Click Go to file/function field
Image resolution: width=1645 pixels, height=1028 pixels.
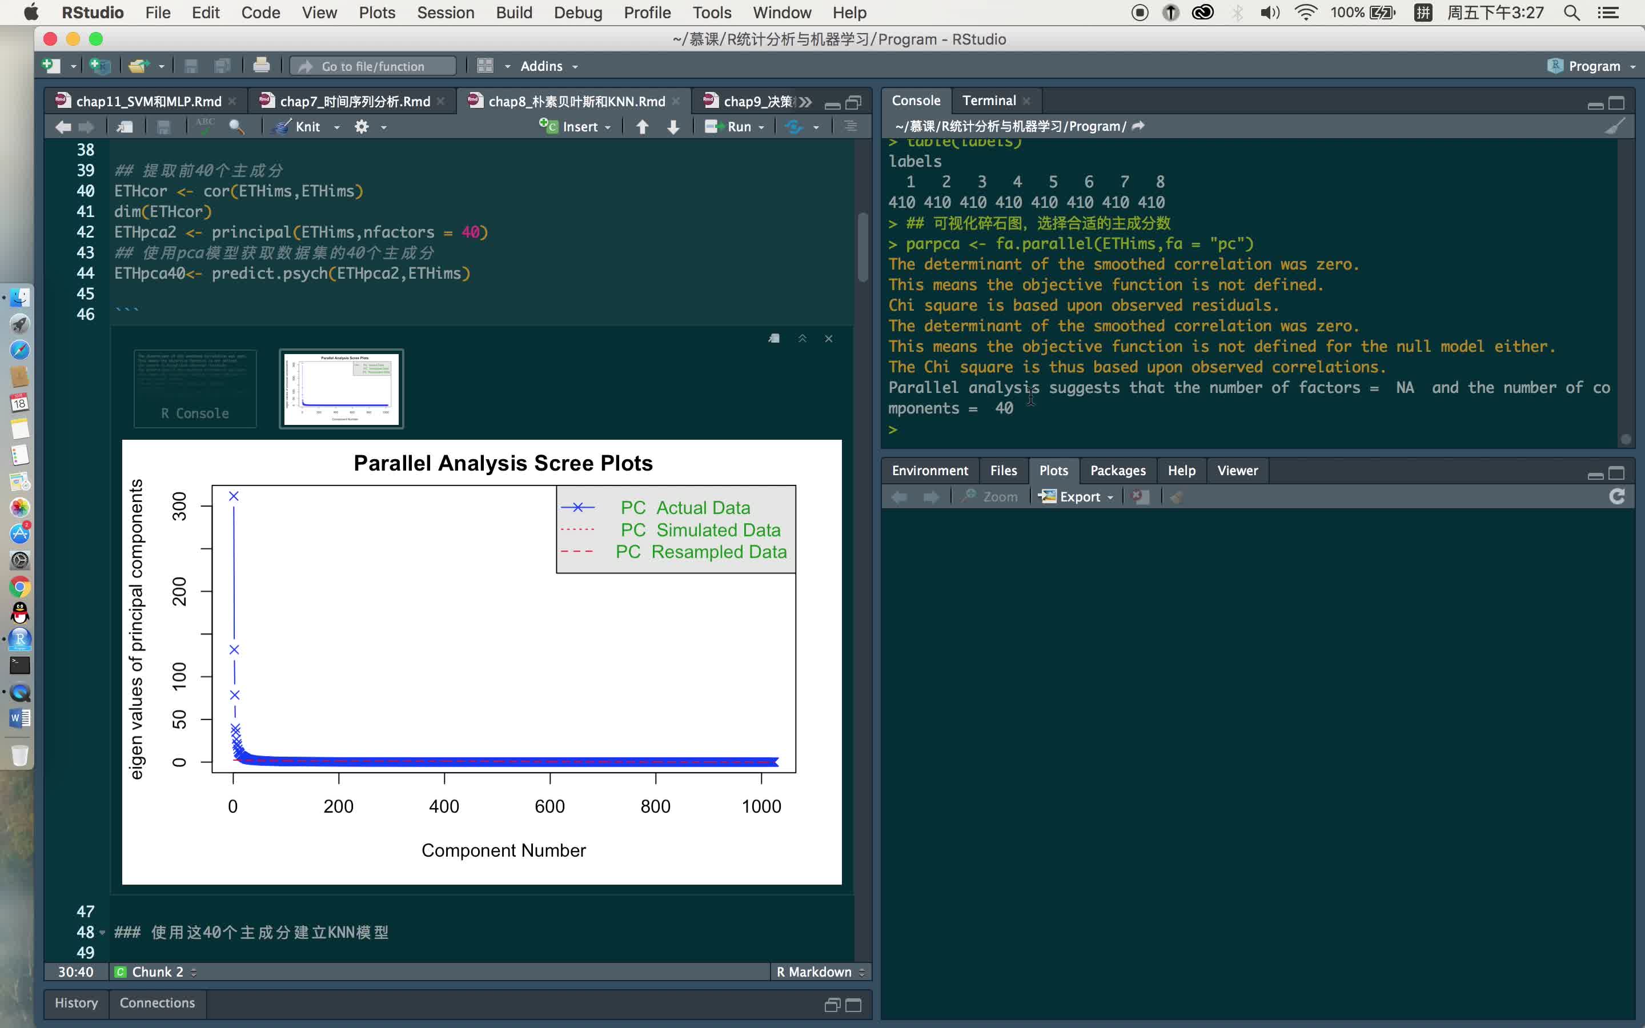coord(373,66)
